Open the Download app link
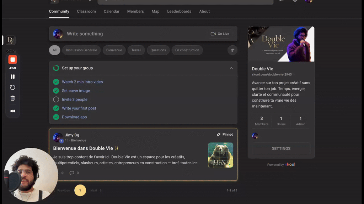This screenshot has width=364, height=204. click(74, 117)
